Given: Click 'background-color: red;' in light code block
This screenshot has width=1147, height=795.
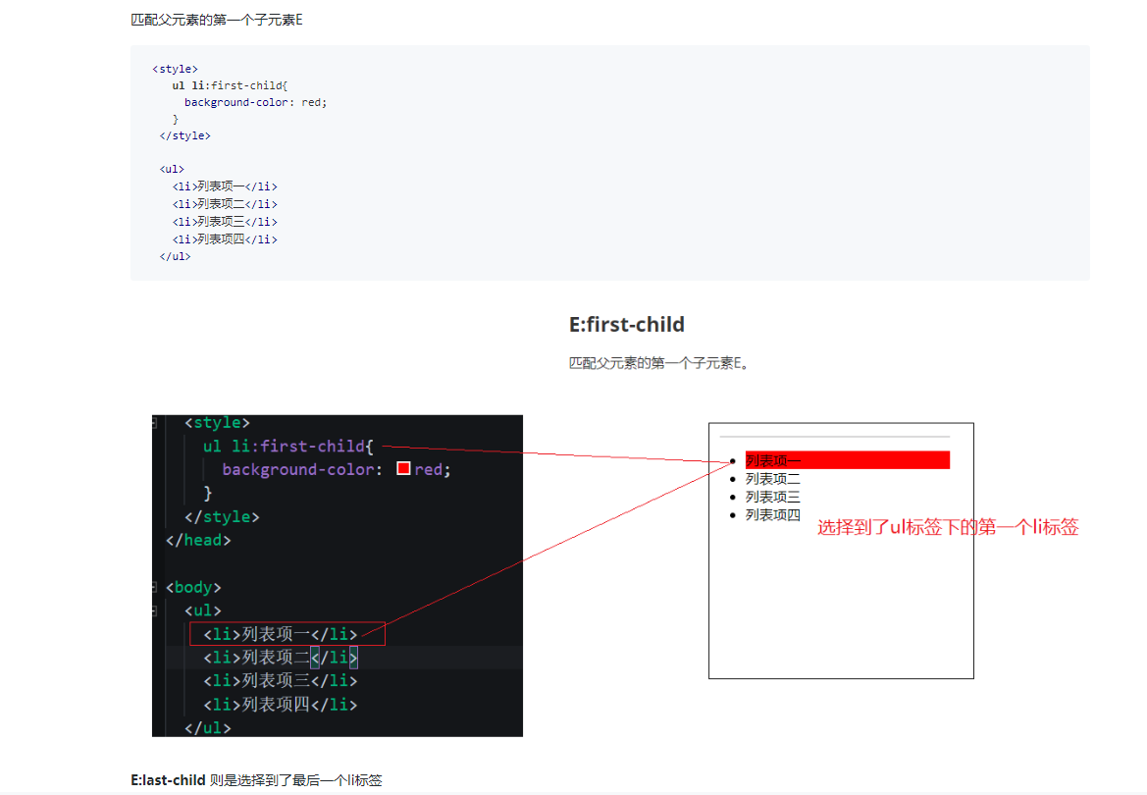Looking at the screenshot, I should [x=255, y=102].
